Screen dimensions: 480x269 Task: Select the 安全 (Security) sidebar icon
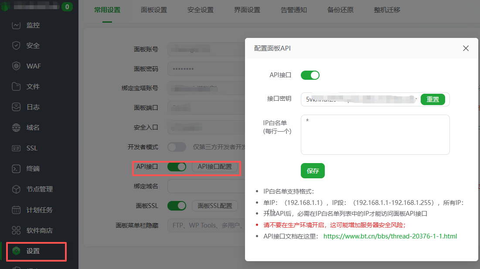click(29, 45)
